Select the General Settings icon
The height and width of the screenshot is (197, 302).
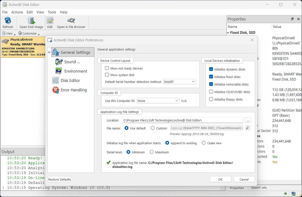click(x=56, y=52)
